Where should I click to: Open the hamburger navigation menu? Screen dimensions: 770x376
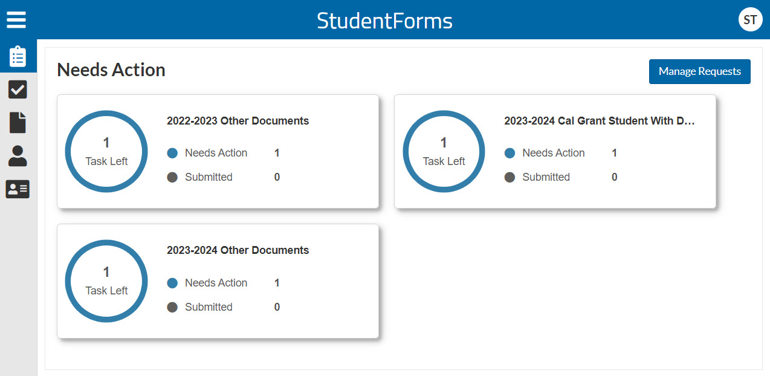(x=16, y=20)
